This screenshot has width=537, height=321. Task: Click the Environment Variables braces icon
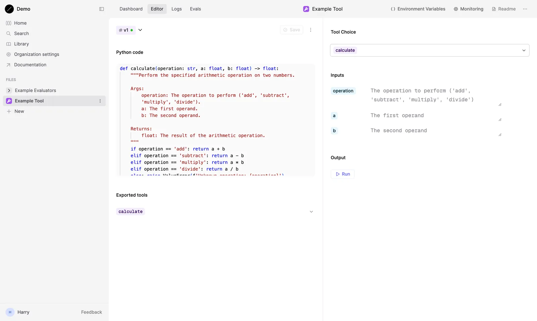393,9
